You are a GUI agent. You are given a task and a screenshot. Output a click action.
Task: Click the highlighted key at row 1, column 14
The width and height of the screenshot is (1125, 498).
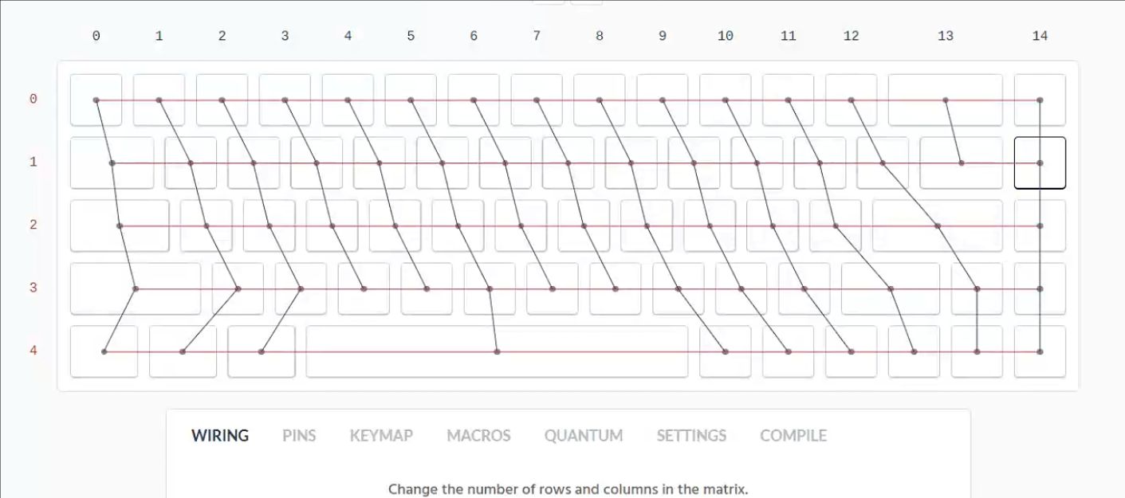tap(1040, 163)
